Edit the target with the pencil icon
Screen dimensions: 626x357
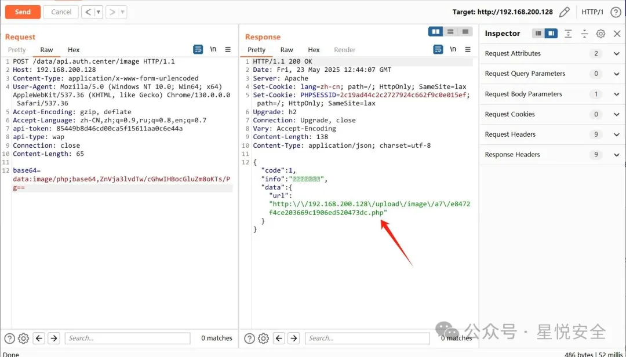click(x=564, y=12)
